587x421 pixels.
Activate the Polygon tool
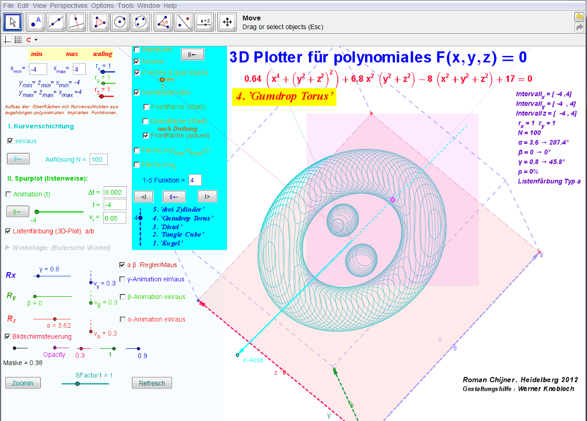[x=100, y=22]
